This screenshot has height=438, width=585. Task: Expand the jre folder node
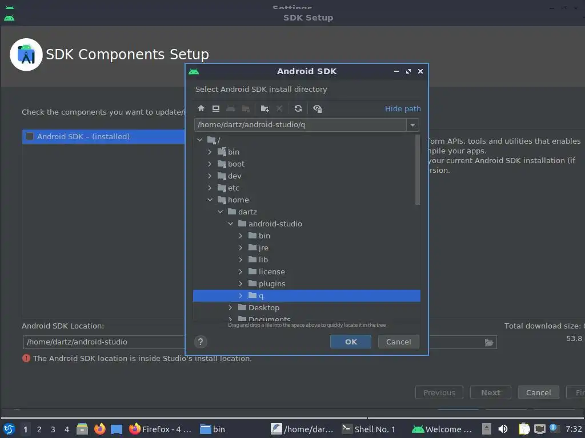click(241, 248)
